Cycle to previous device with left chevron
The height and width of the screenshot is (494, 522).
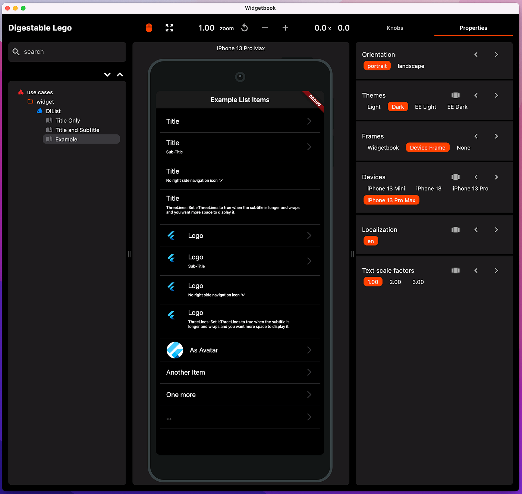coord(476,177)
